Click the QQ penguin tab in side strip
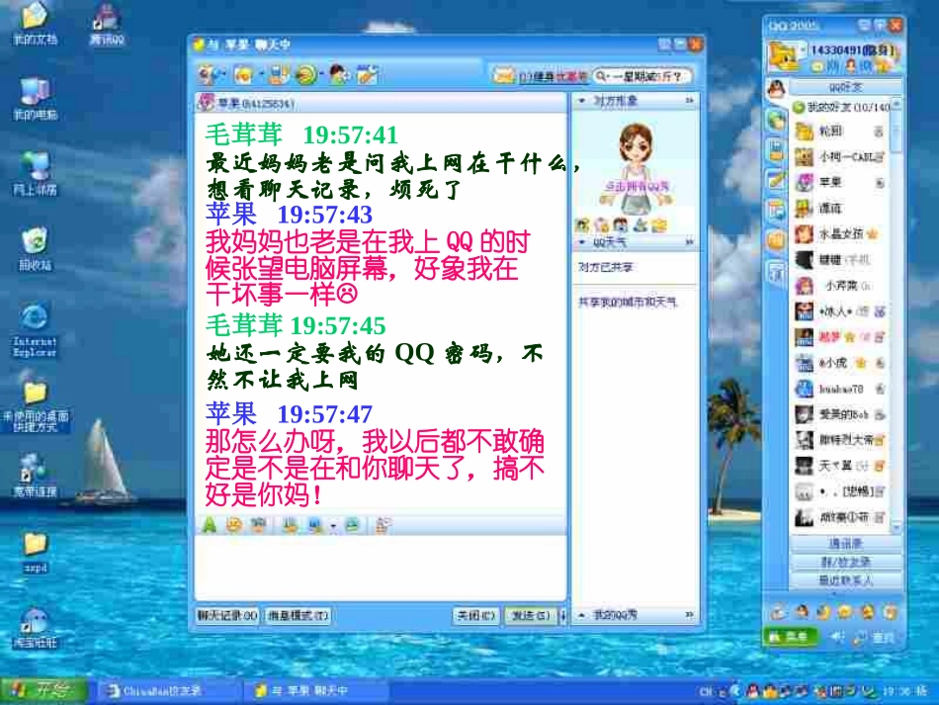The image size is (939, 705). (x=776, y=89)
